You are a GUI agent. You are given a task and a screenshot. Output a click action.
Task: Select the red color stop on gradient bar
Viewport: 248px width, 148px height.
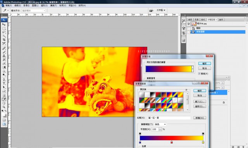tap(172, 142)
